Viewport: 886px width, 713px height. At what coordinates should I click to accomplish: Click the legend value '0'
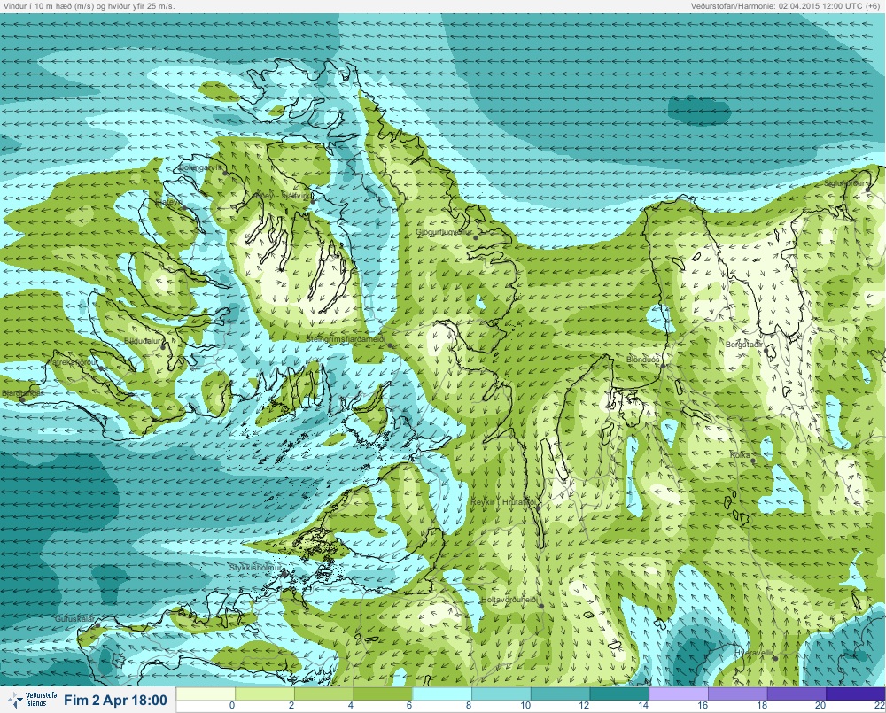click(x=232, y=706)
